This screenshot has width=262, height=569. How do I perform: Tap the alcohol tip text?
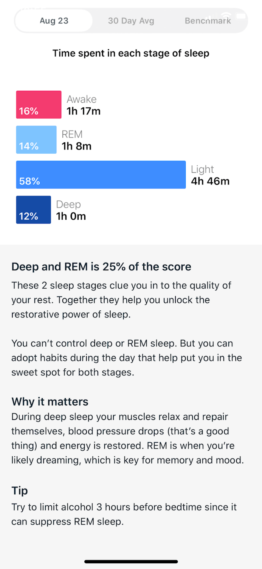tap(124, 514)
